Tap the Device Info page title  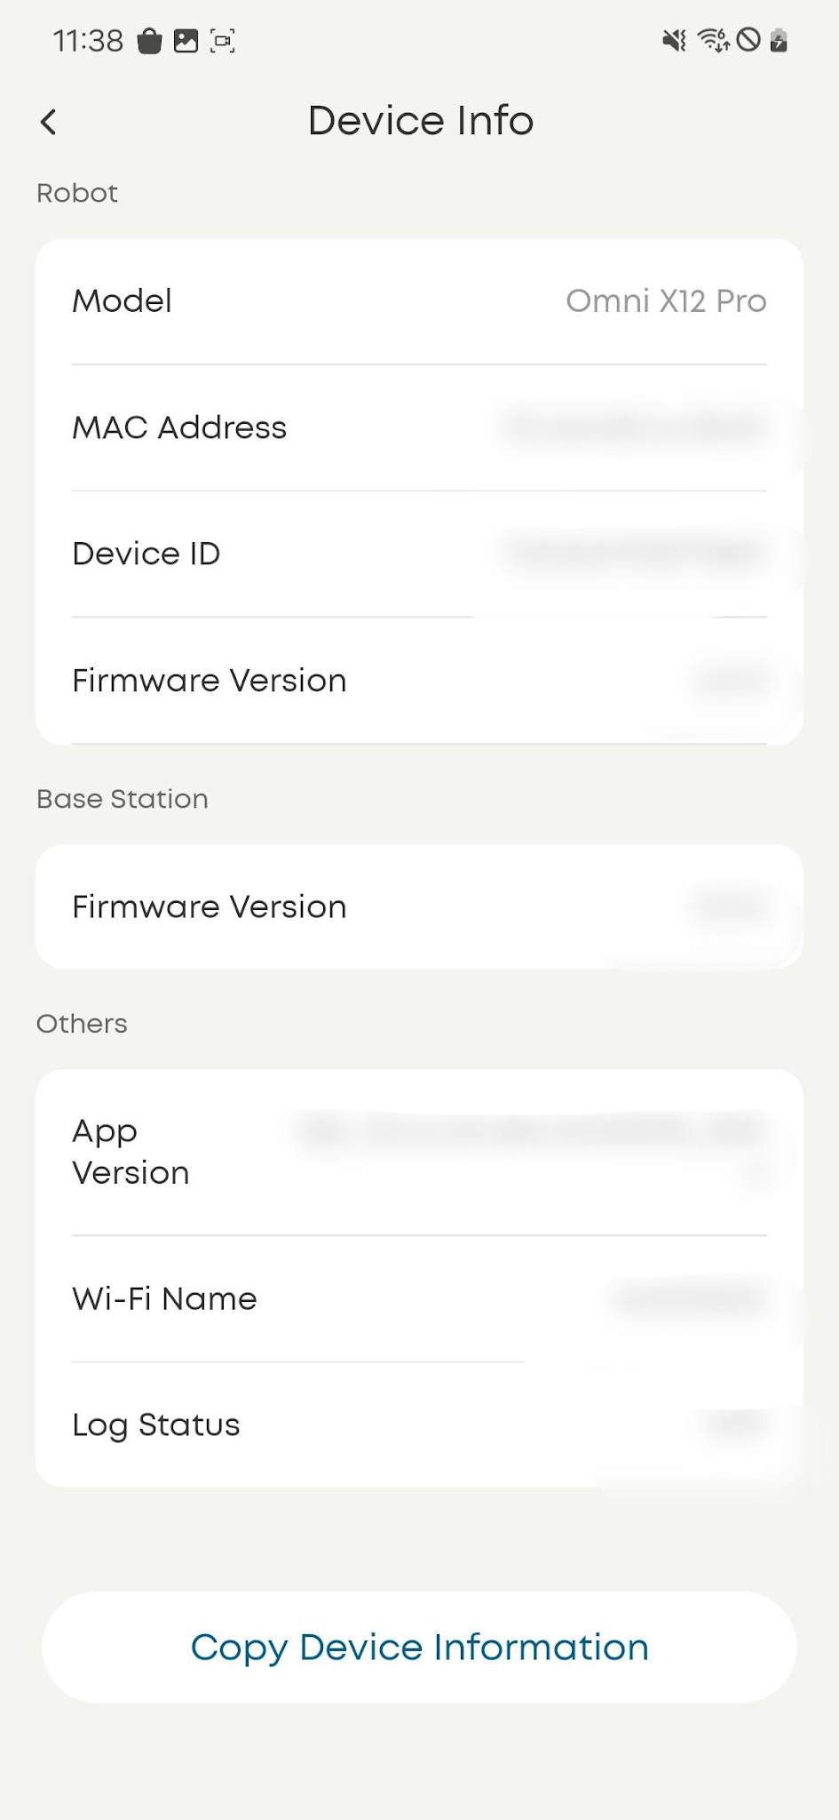pyautogui.click(x=420, y=121)
